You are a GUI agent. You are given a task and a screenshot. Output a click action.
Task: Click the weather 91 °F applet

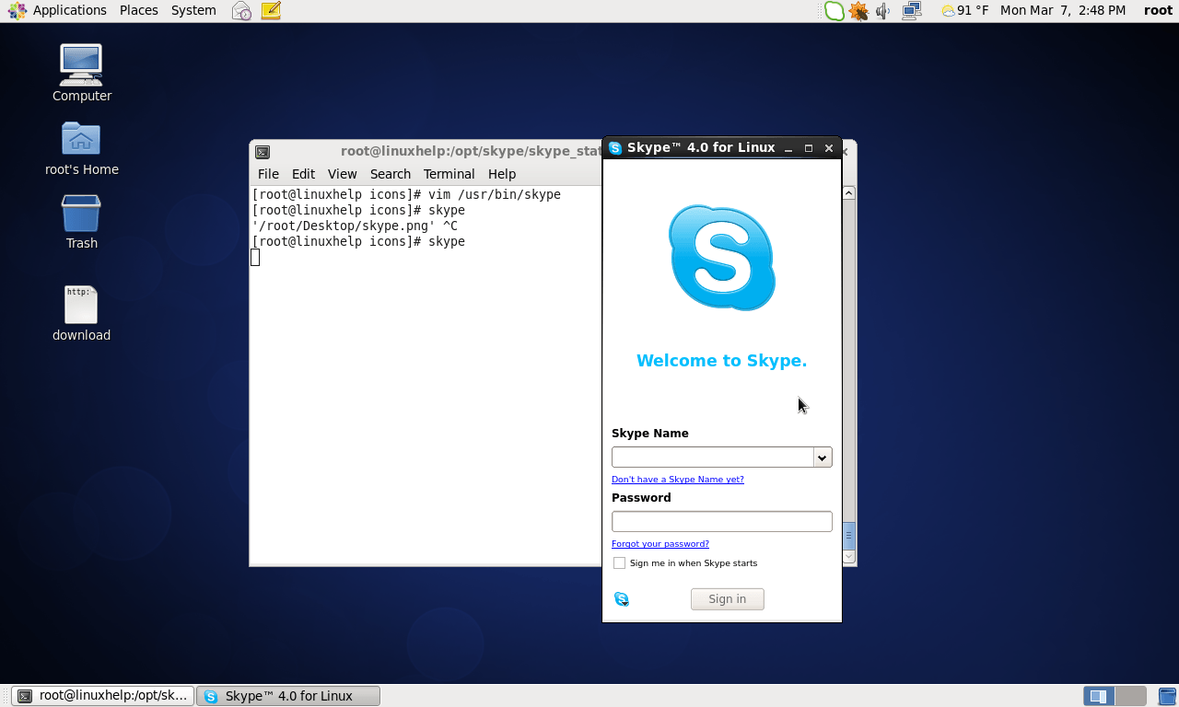pos(964,10)
